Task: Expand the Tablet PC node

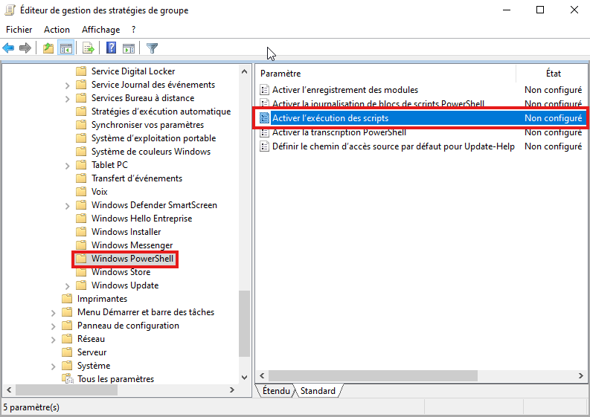Action: pos(68,166)
